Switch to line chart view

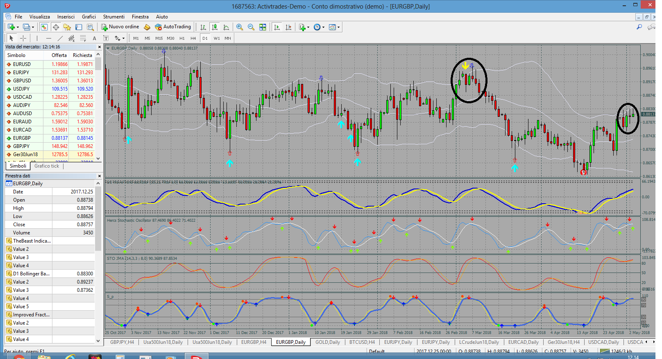(226, 27)
